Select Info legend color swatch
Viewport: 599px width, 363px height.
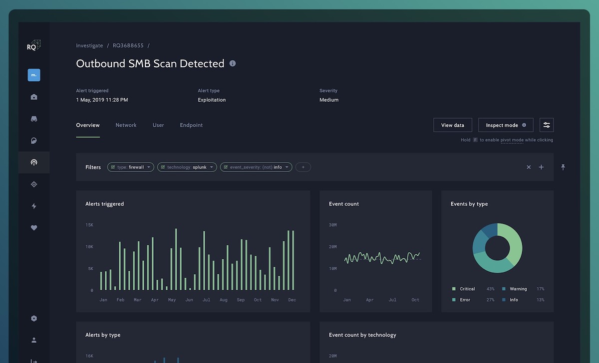click(x=504, y=300)
